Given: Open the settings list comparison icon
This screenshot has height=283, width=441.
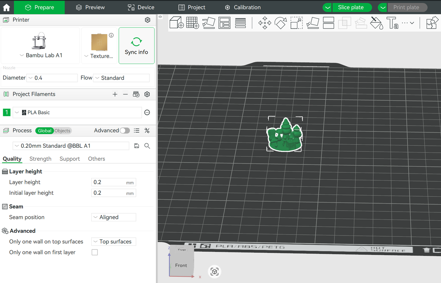Looking at the screenshot, I should click(137, 130).
